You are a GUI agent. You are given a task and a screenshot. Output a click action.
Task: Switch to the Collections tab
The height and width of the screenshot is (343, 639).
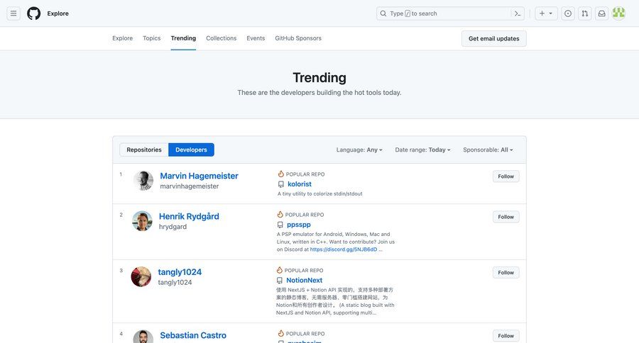(x=222, y=38)
